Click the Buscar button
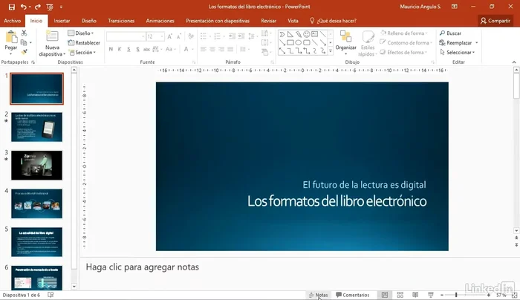This screenshot has width=520, height=300. [x=450, y=33]
